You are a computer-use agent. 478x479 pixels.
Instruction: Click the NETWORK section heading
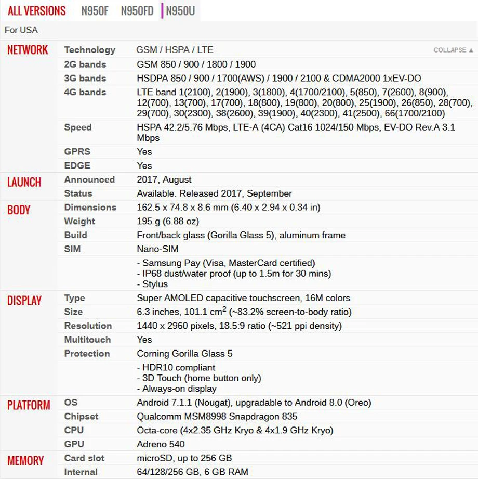[x=28, y=50]
